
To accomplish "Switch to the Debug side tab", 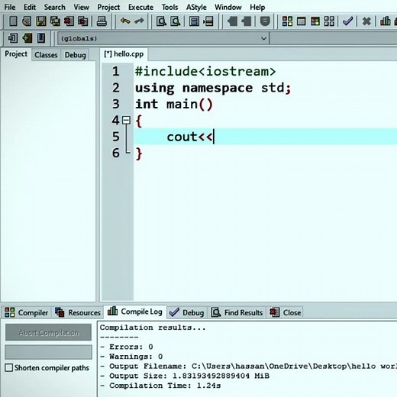I will point(75,55).
